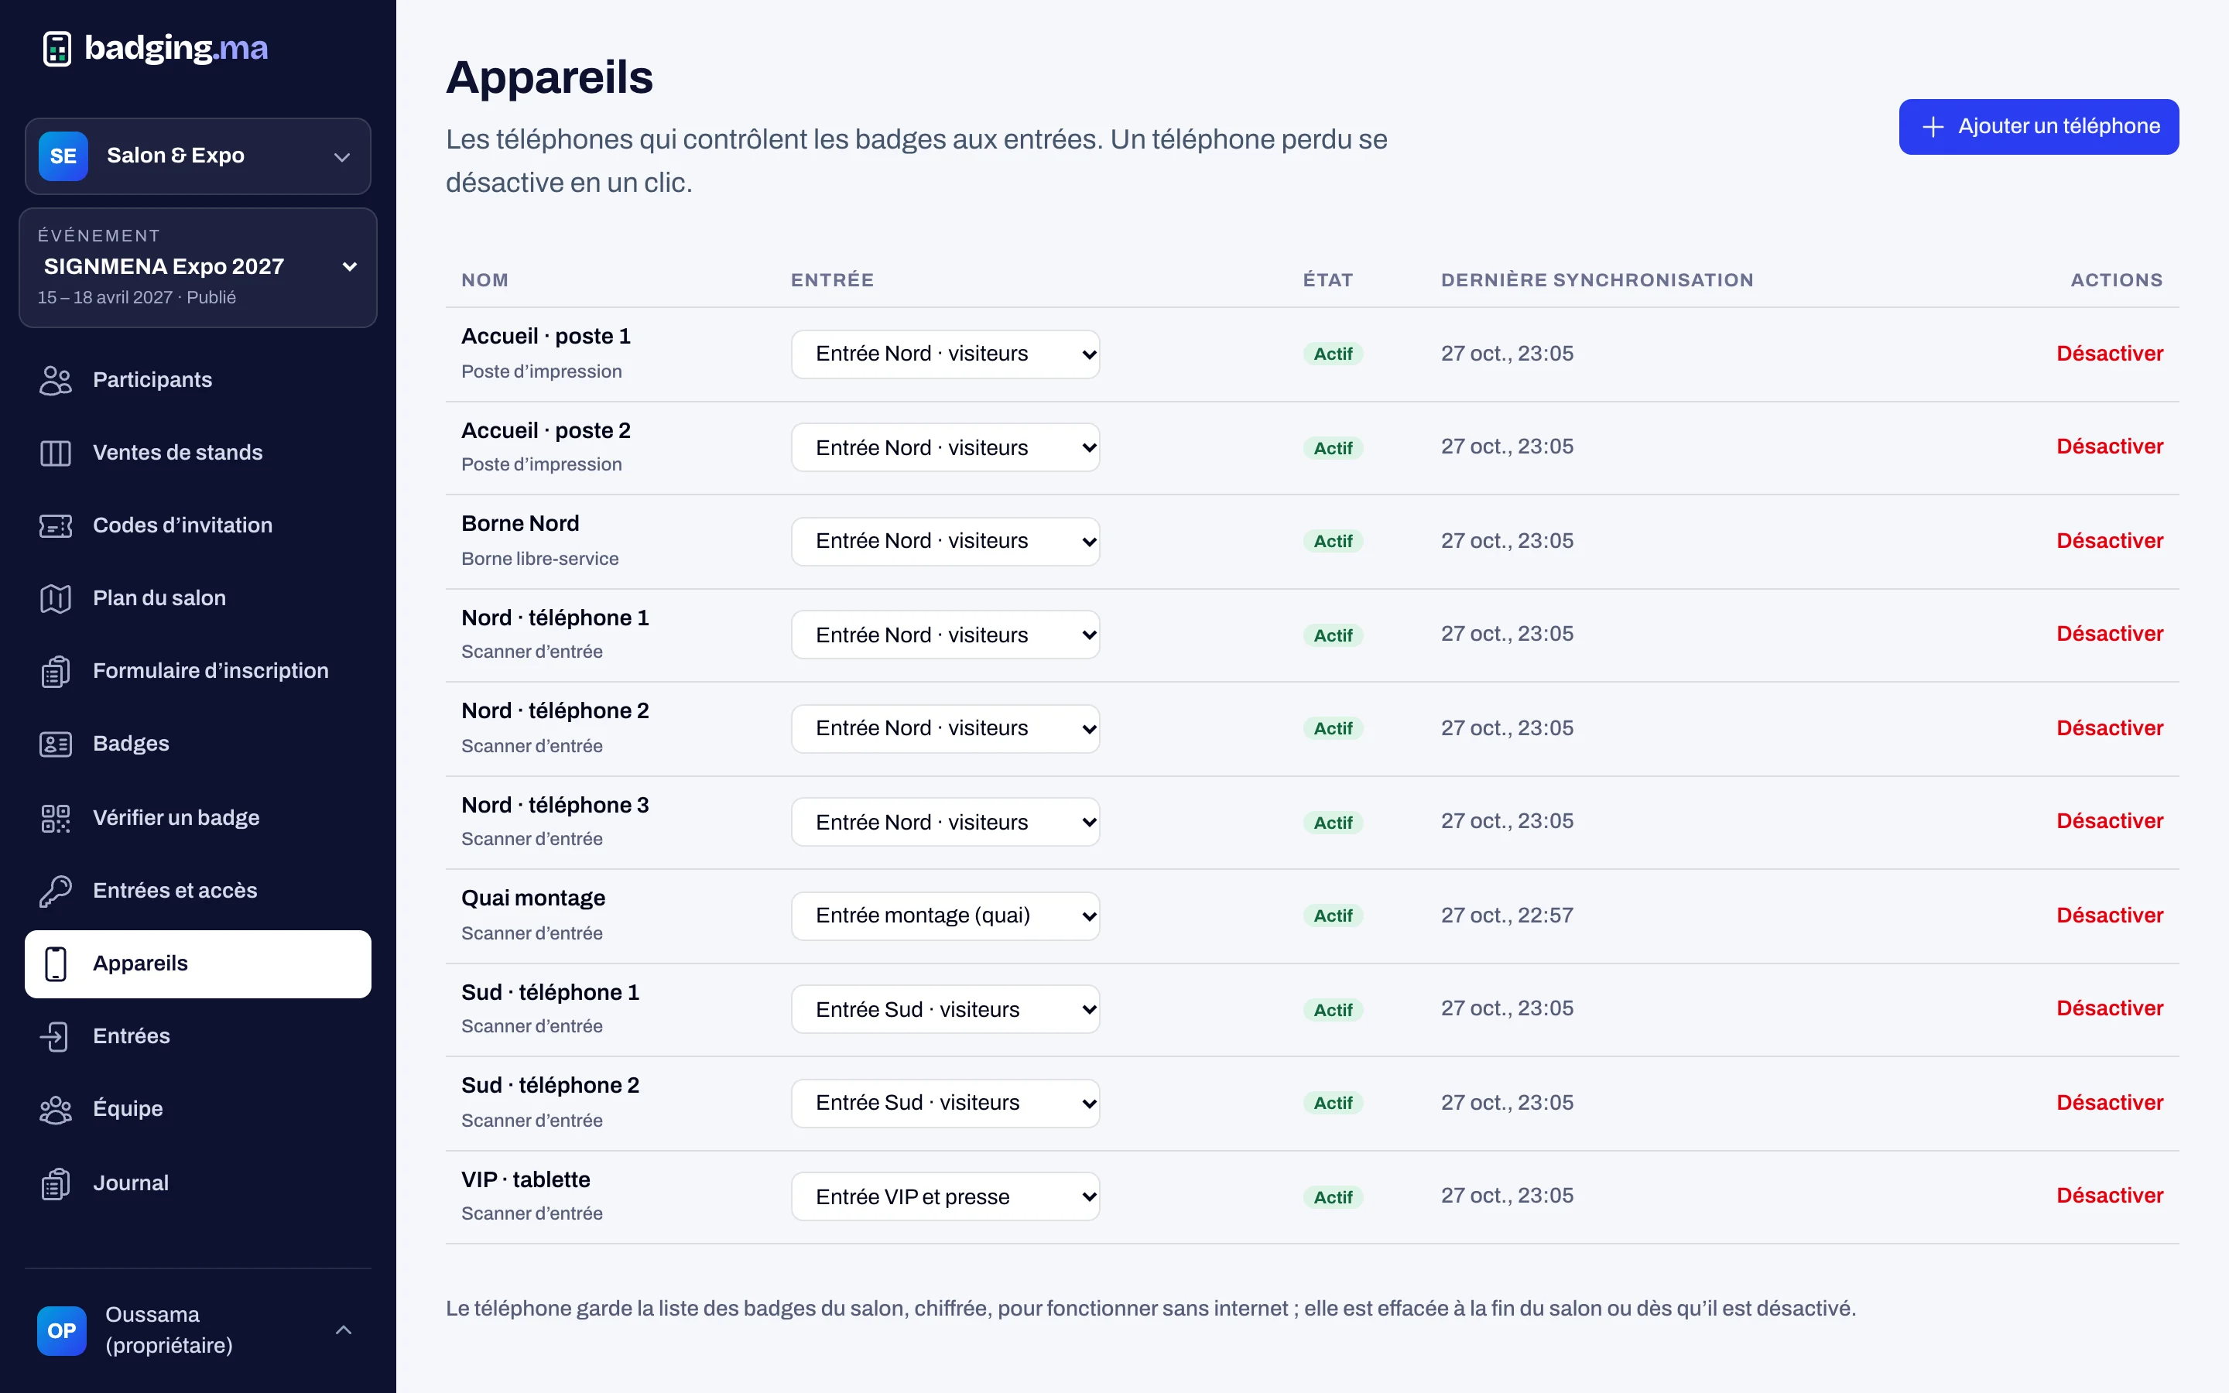Deactivate the Accueil · poste 2 device

[2109, 447]
